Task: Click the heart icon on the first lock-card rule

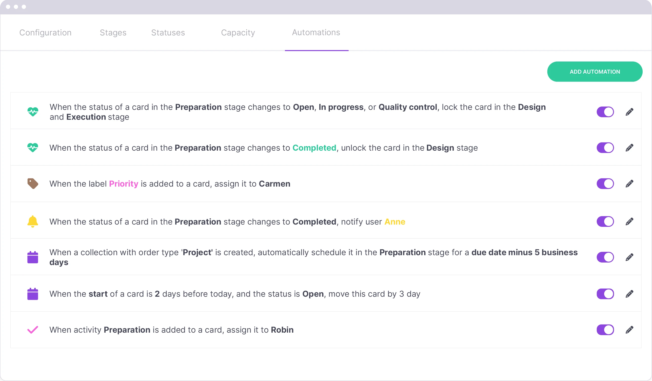Action: tap(33, 112)
